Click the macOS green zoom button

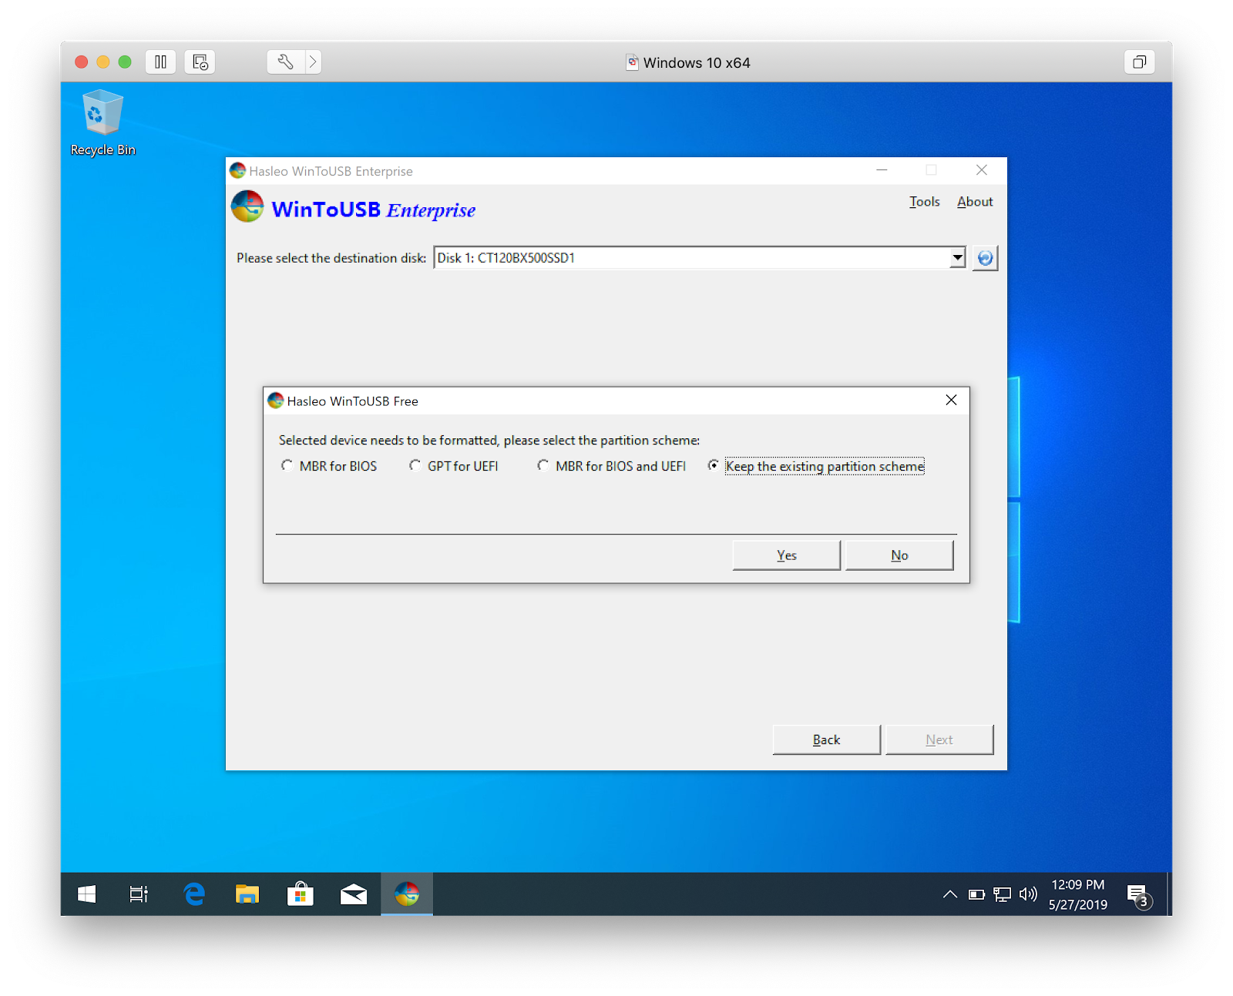pos(125,62)
